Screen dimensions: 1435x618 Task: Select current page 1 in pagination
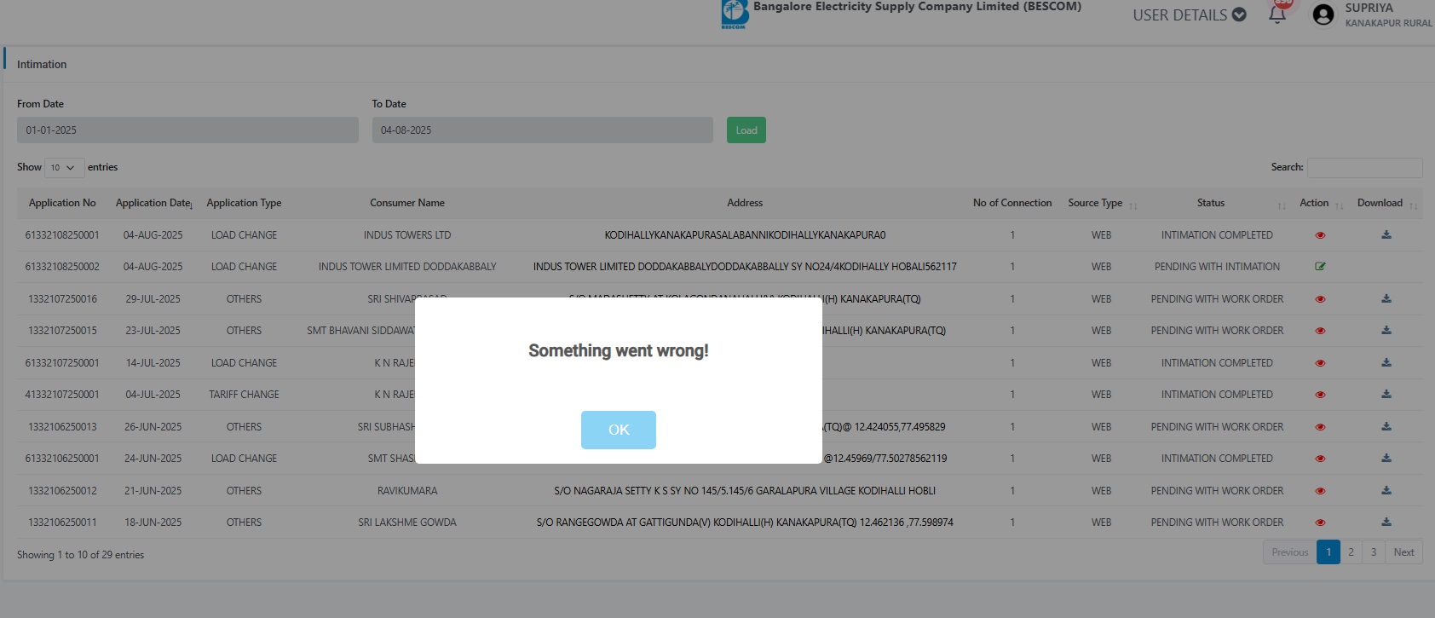coord(1328,552)
